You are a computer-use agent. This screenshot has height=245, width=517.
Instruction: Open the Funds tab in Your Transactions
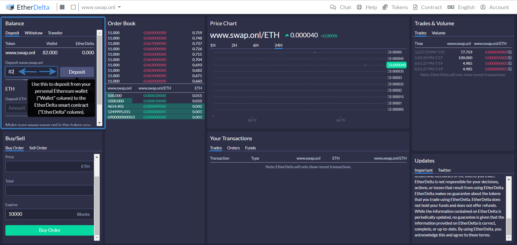[x=250, y=148]
